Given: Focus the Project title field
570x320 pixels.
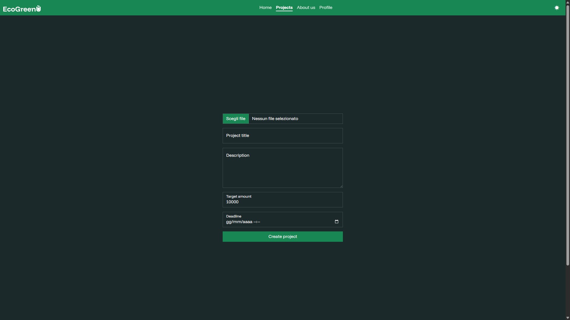Looking at the screenshot, I should [x=283, y=136].
